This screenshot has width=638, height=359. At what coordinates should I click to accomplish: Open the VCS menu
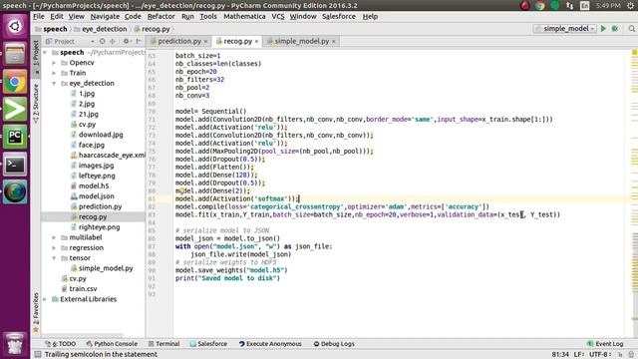click(278, 16)
